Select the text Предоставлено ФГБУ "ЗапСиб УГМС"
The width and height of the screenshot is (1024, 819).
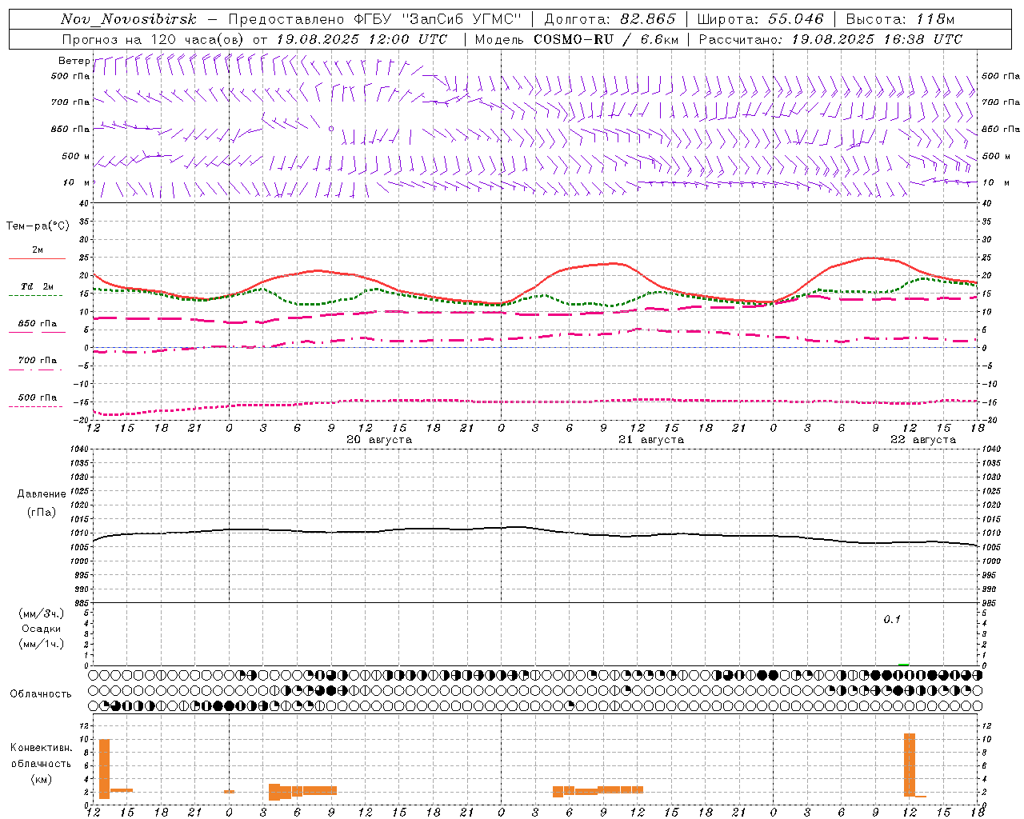(375, 19)
